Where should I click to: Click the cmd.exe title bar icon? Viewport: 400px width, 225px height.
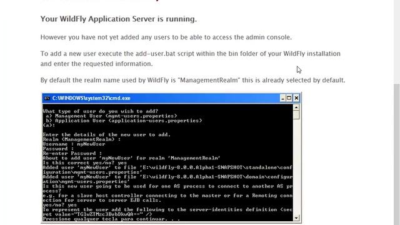(47, 98)
